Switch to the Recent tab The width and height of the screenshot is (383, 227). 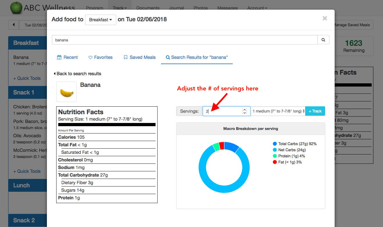tap(67, 57)
